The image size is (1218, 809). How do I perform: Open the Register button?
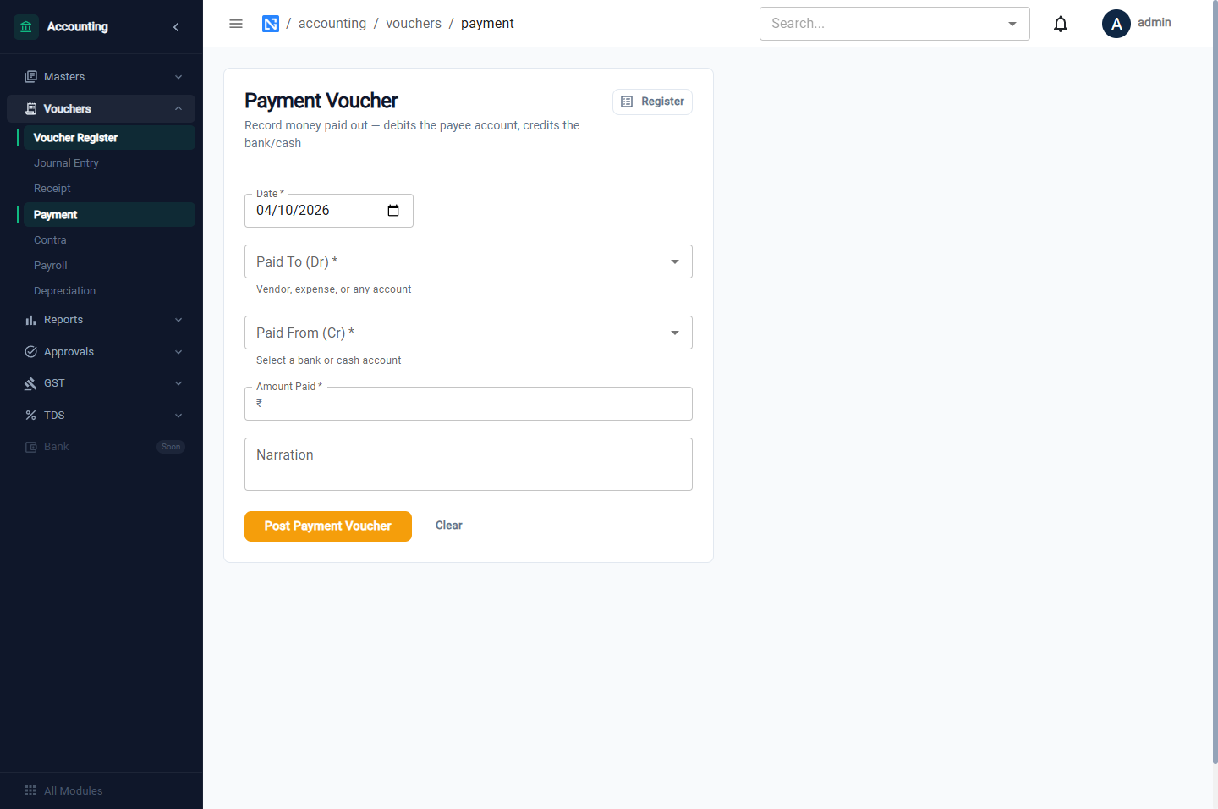[x=652, y=102]
